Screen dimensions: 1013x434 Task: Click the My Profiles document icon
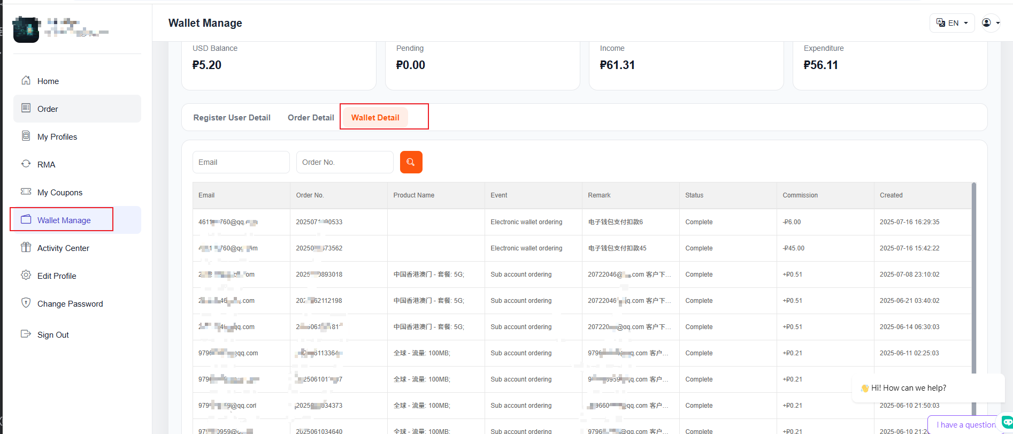point(26,136)
